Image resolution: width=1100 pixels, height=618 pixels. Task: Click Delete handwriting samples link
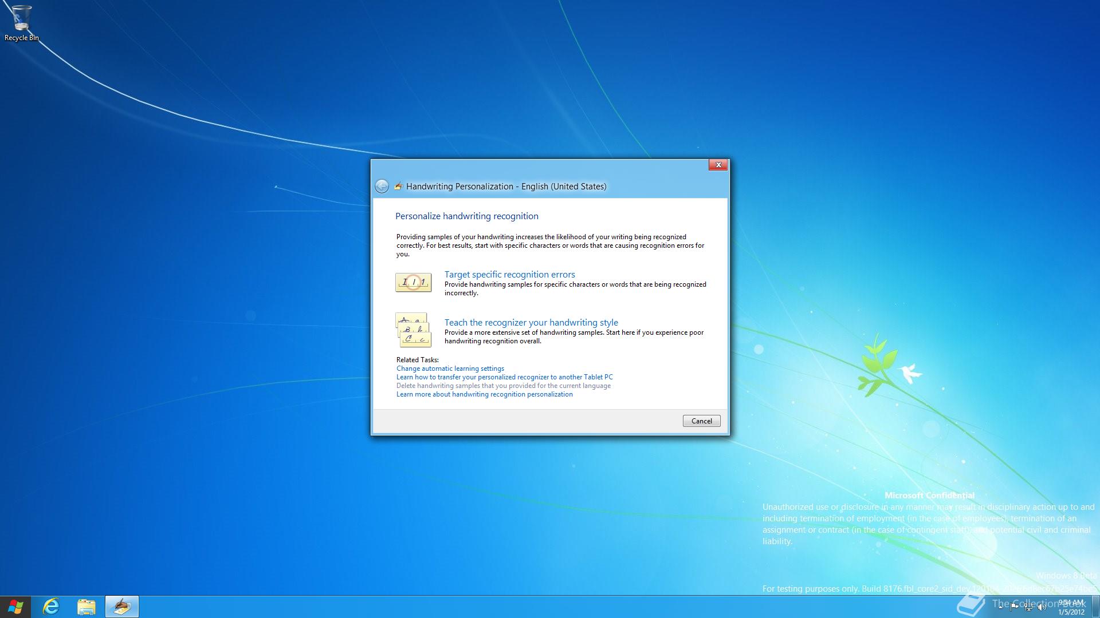click(503, 386)
